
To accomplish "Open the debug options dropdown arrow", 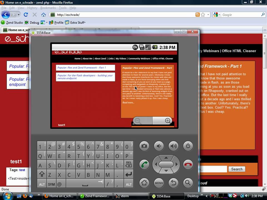I will tap(47, 22).
